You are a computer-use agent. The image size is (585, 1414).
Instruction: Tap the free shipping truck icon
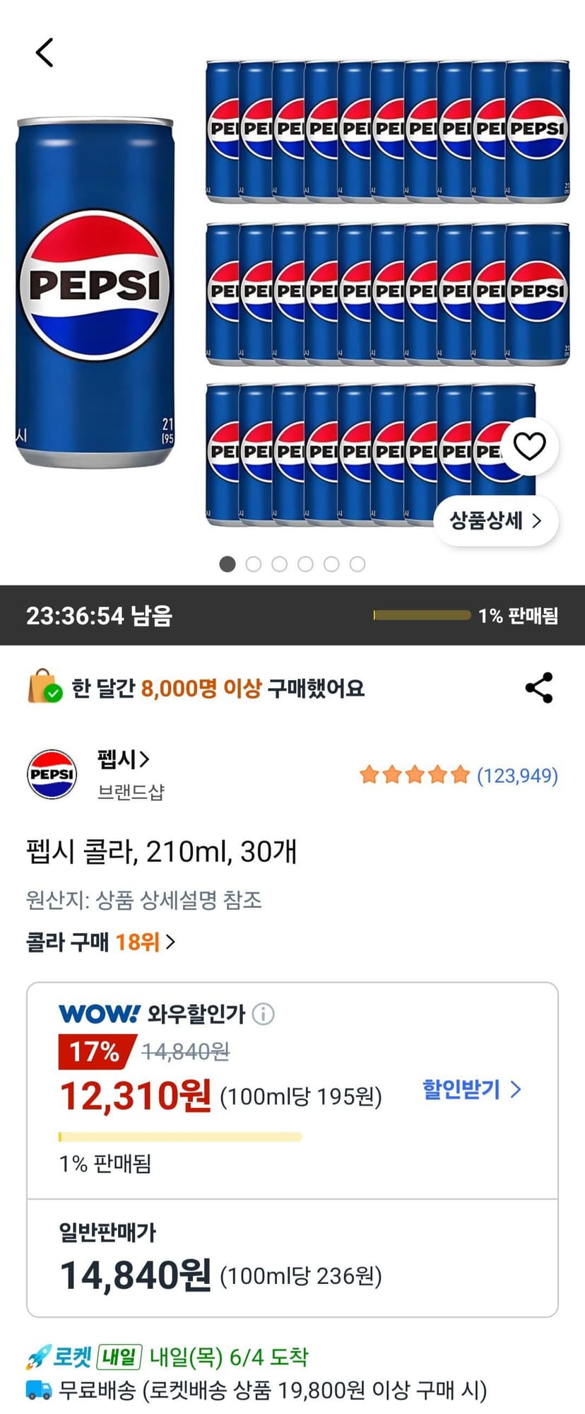tap(39, 1391)
